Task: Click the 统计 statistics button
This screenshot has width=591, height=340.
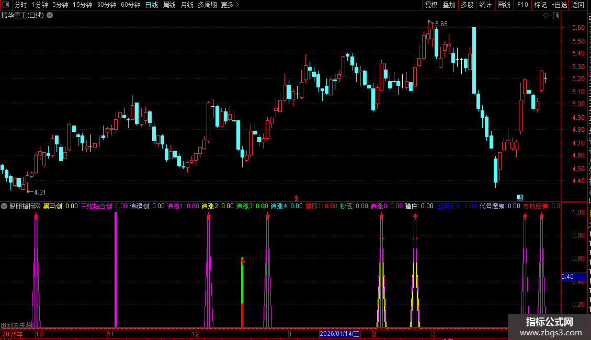Action: (485, 5)
